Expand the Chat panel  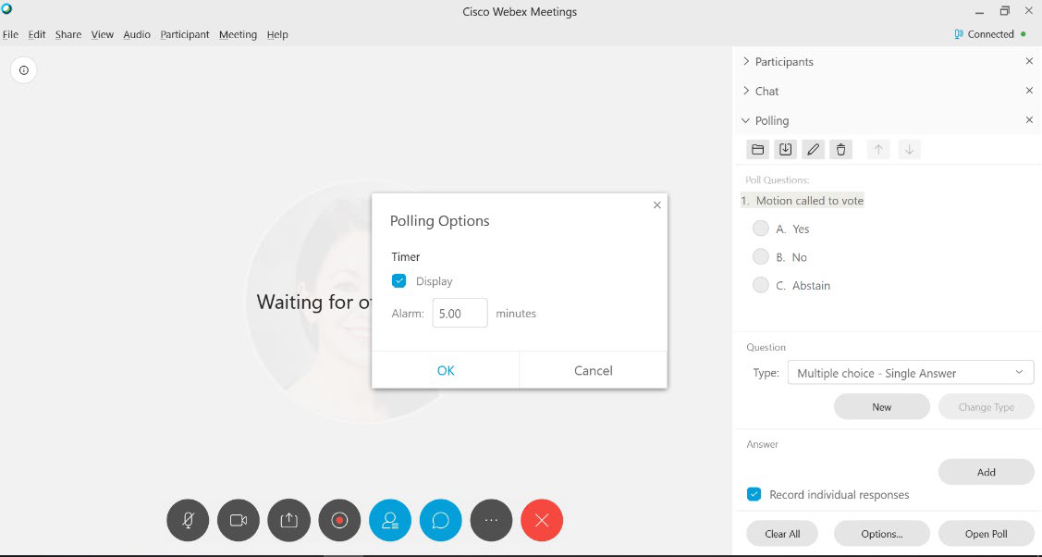coord(746,91)
